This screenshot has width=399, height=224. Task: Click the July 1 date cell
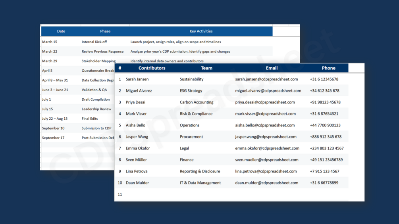click(x=46, y=100)
